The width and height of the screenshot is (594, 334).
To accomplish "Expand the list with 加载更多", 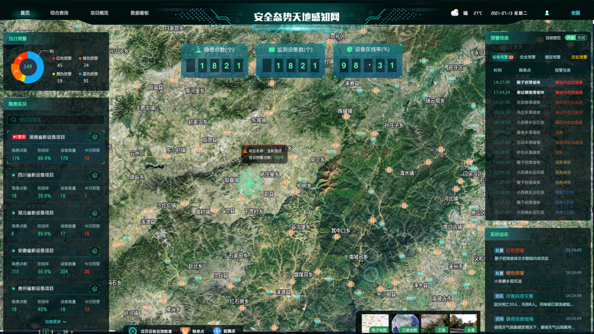I will [55, 322].
